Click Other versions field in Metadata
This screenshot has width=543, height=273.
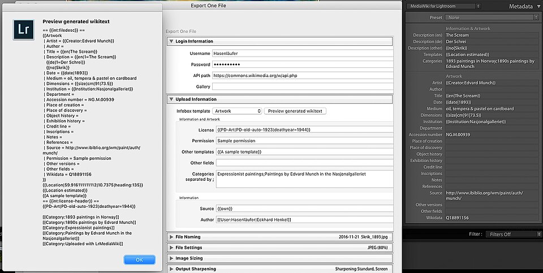[x=492, y=204]
